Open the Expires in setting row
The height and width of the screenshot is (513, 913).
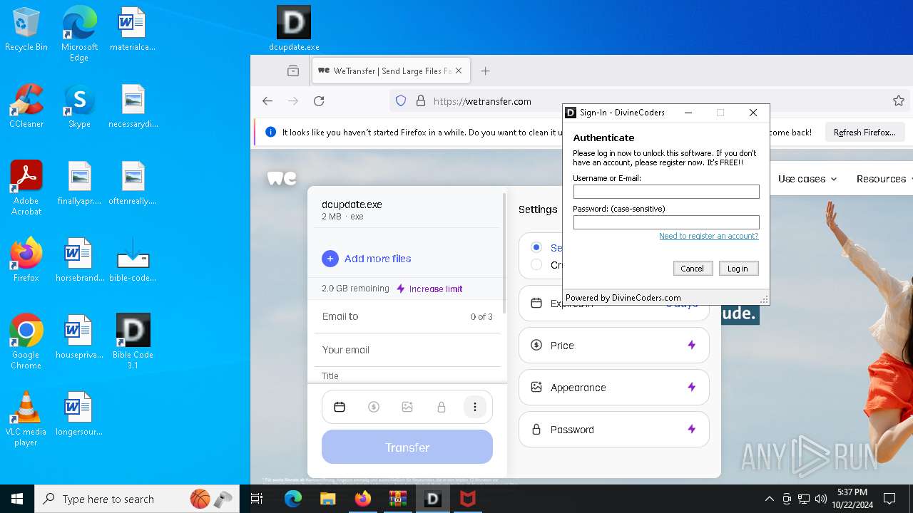point(614,304)
